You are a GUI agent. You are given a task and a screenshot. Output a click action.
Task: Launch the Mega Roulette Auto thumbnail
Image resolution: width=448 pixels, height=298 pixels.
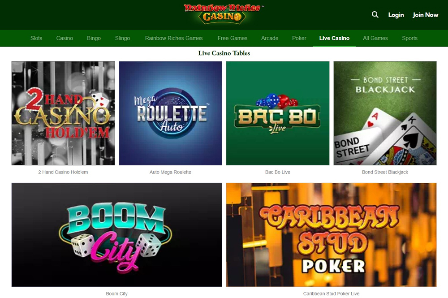[170, 113]
